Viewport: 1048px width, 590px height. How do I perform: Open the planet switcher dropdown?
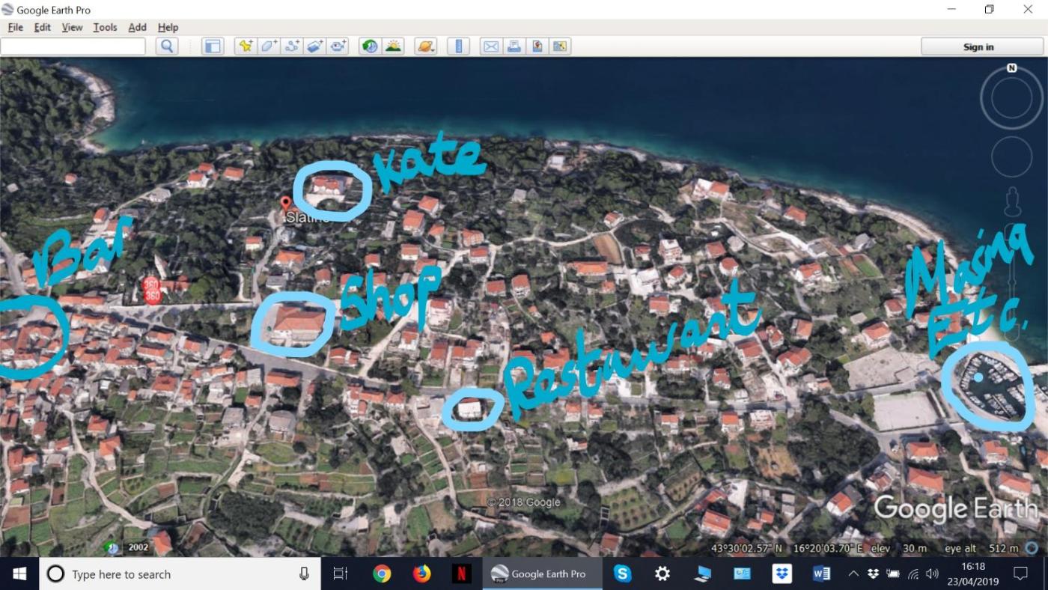pos(426,46)
